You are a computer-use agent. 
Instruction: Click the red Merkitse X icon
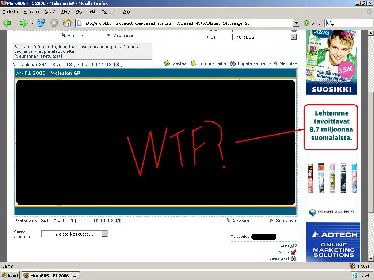coord(276,63)
